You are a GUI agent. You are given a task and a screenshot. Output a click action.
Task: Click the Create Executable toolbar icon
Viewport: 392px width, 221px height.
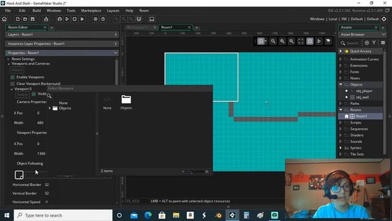[x=46, y=19]
